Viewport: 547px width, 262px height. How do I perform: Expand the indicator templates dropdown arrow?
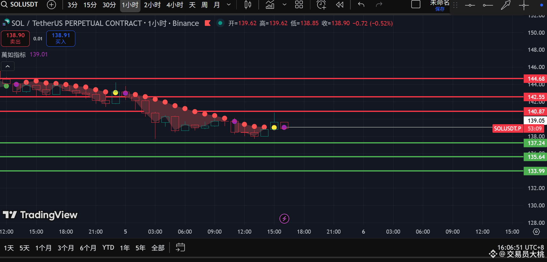(x=285, y=5)
